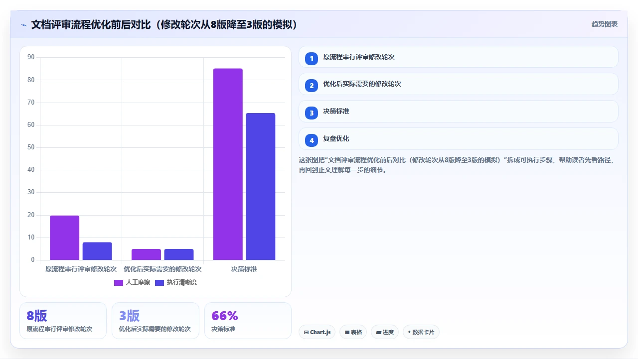This screenshot has width=638, height=359.
Task: Select step 1 原流程串行评审修改轮次
Action: click(458, 57)
